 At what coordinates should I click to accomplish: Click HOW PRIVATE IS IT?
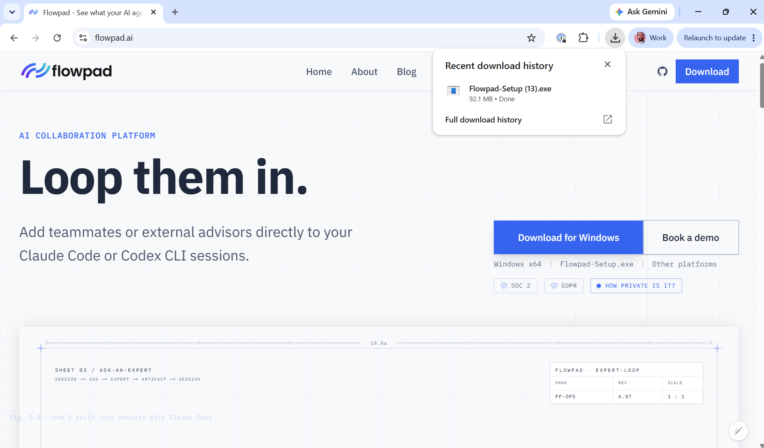click(x=636, y=286)
